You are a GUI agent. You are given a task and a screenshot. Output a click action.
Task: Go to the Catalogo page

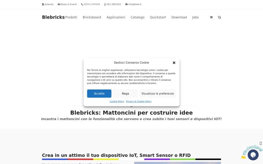[138, 17]
